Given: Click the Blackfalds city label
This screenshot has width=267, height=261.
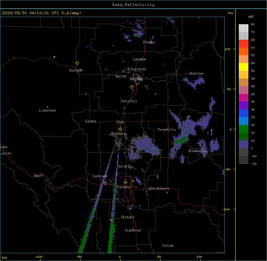Looking at the screenshot, I should coord(137,69).
